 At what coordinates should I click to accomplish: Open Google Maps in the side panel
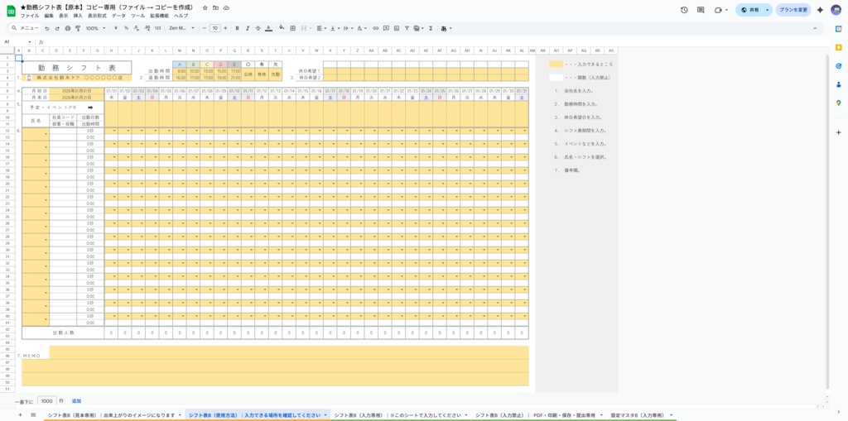click(838, 103)
